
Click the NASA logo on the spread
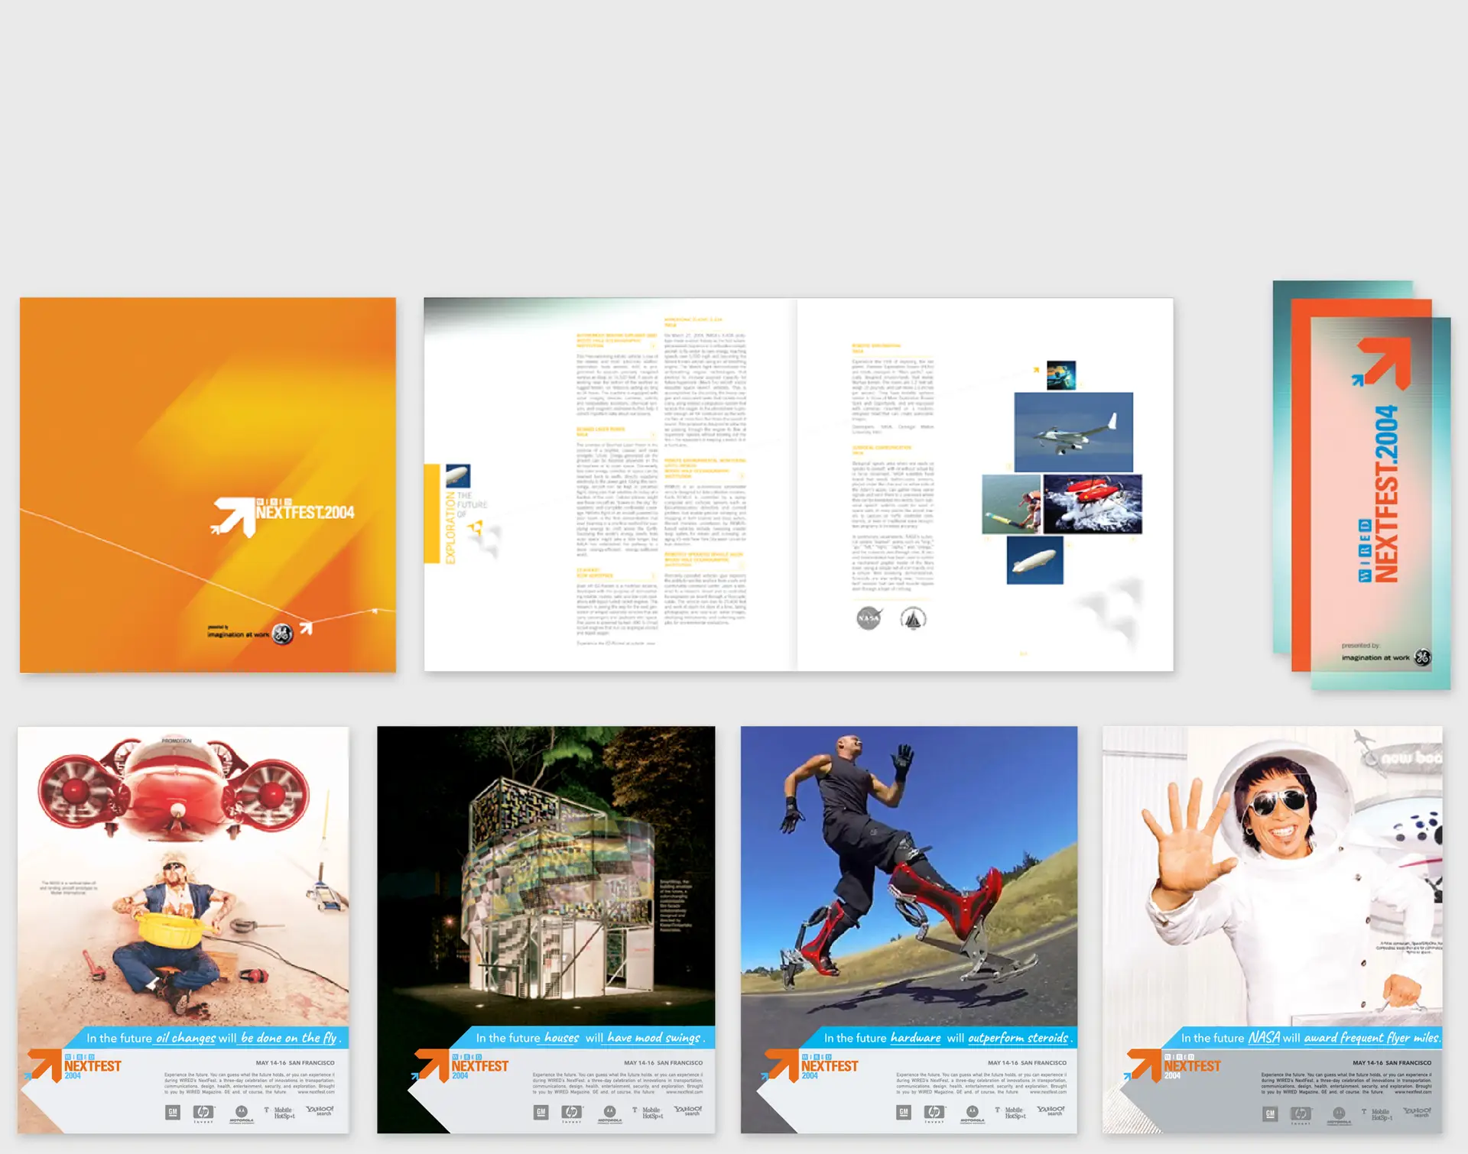pos(869,618)
